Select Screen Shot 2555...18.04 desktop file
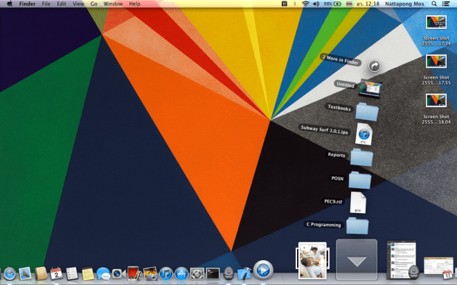Image resolution: width=457 pixels, height=285 pixels. (x=436, y=109)
